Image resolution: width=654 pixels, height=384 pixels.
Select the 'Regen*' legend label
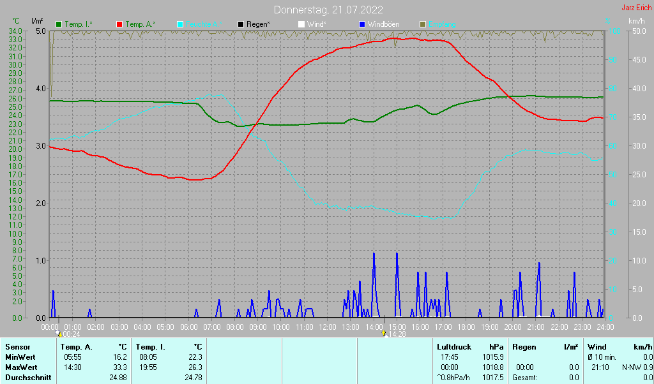[258, 25]
